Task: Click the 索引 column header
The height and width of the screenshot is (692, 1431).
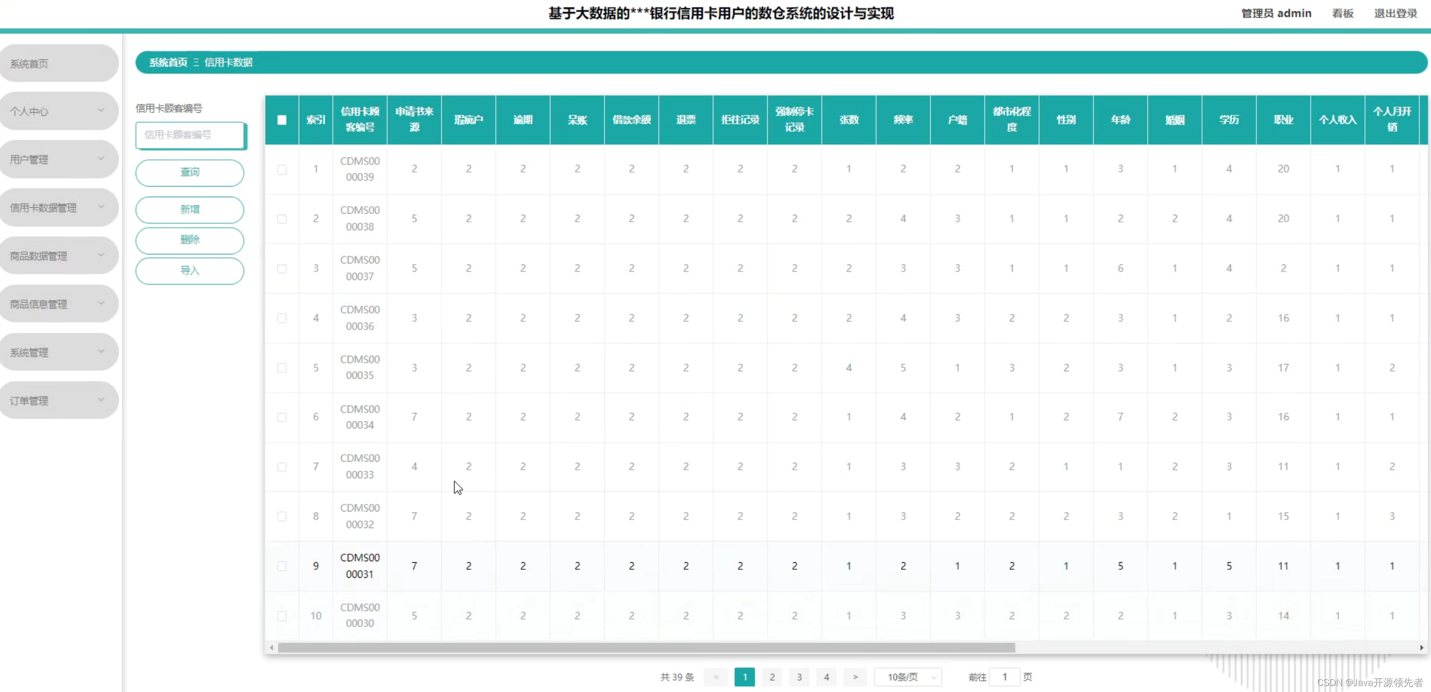Action: coord(315,120)
